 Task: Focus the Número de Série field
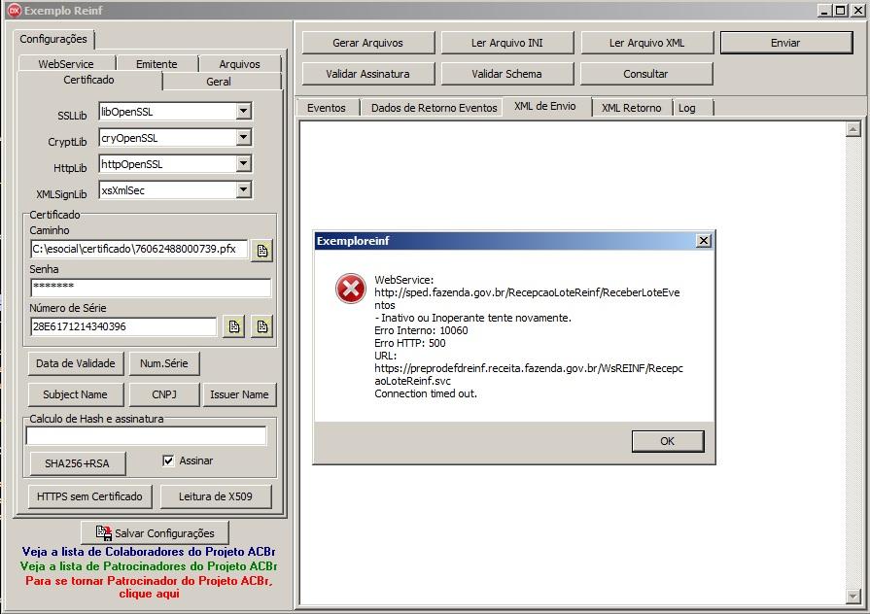click(123, 326)
